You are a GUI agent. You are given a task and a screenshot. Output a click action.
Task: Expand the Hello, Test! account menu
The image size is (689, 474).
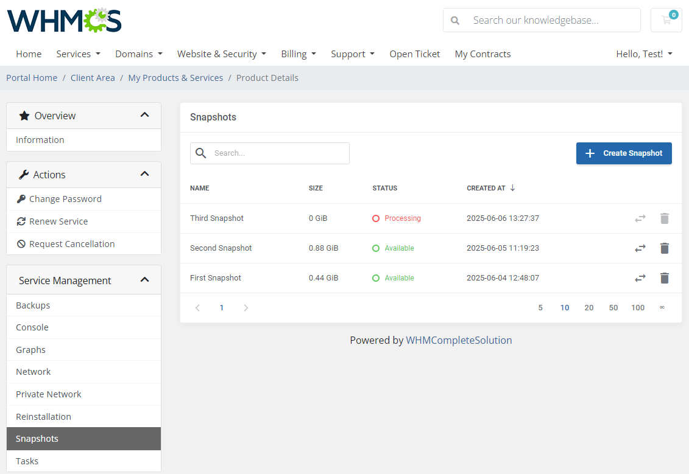pyautogui.click(x=644, y=54)
